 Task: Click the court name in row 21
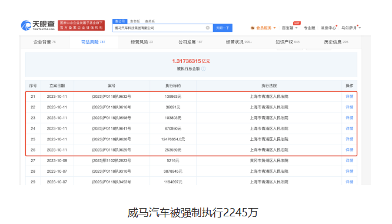pyautogui.click(x=269, y=96)
